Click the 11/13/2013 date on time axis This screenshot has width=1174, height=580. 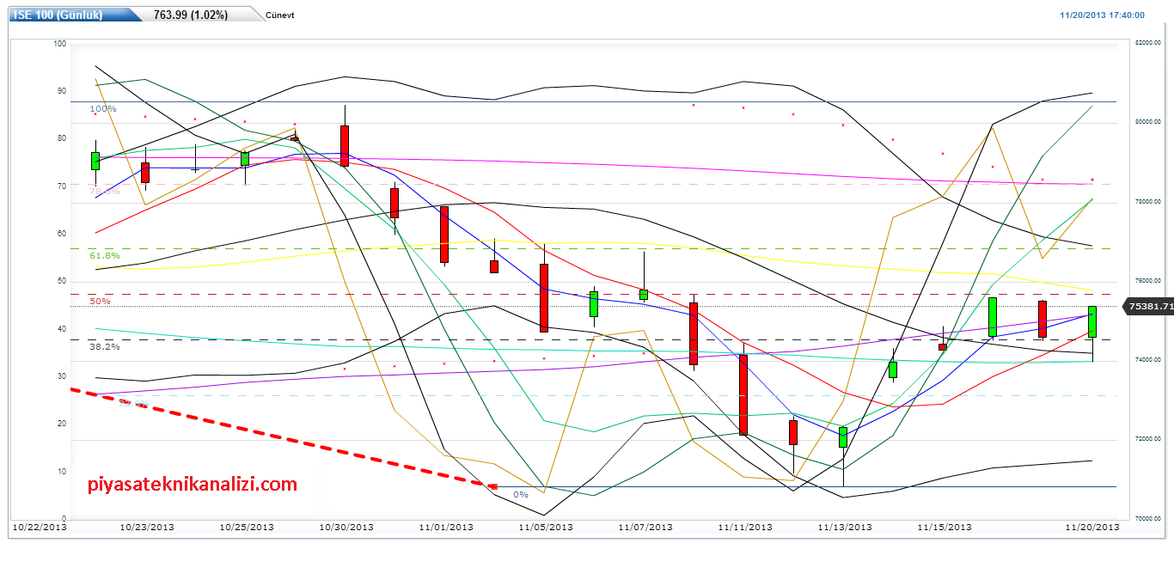[845, 528]
